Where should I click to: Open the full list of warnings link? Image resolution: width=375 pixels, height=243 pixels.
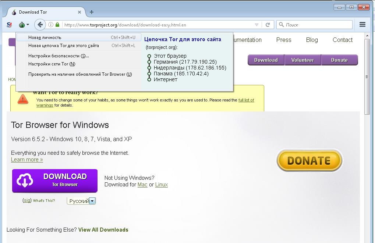pyautogui.click(x=246, y=100)
